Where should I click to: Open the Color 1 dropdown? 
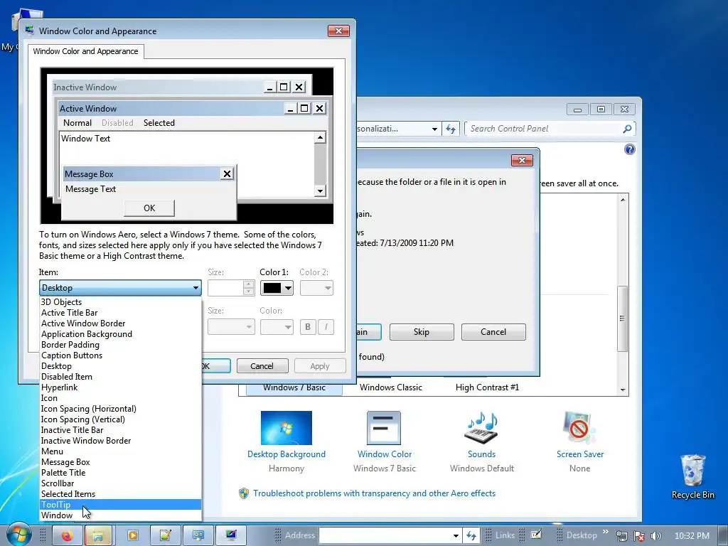click(x=277, y=288)
